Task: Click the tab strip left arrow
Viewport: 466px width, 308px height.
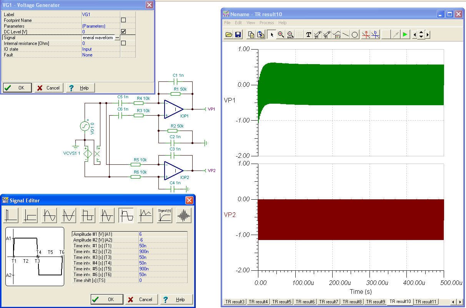Action: point(453,302)
